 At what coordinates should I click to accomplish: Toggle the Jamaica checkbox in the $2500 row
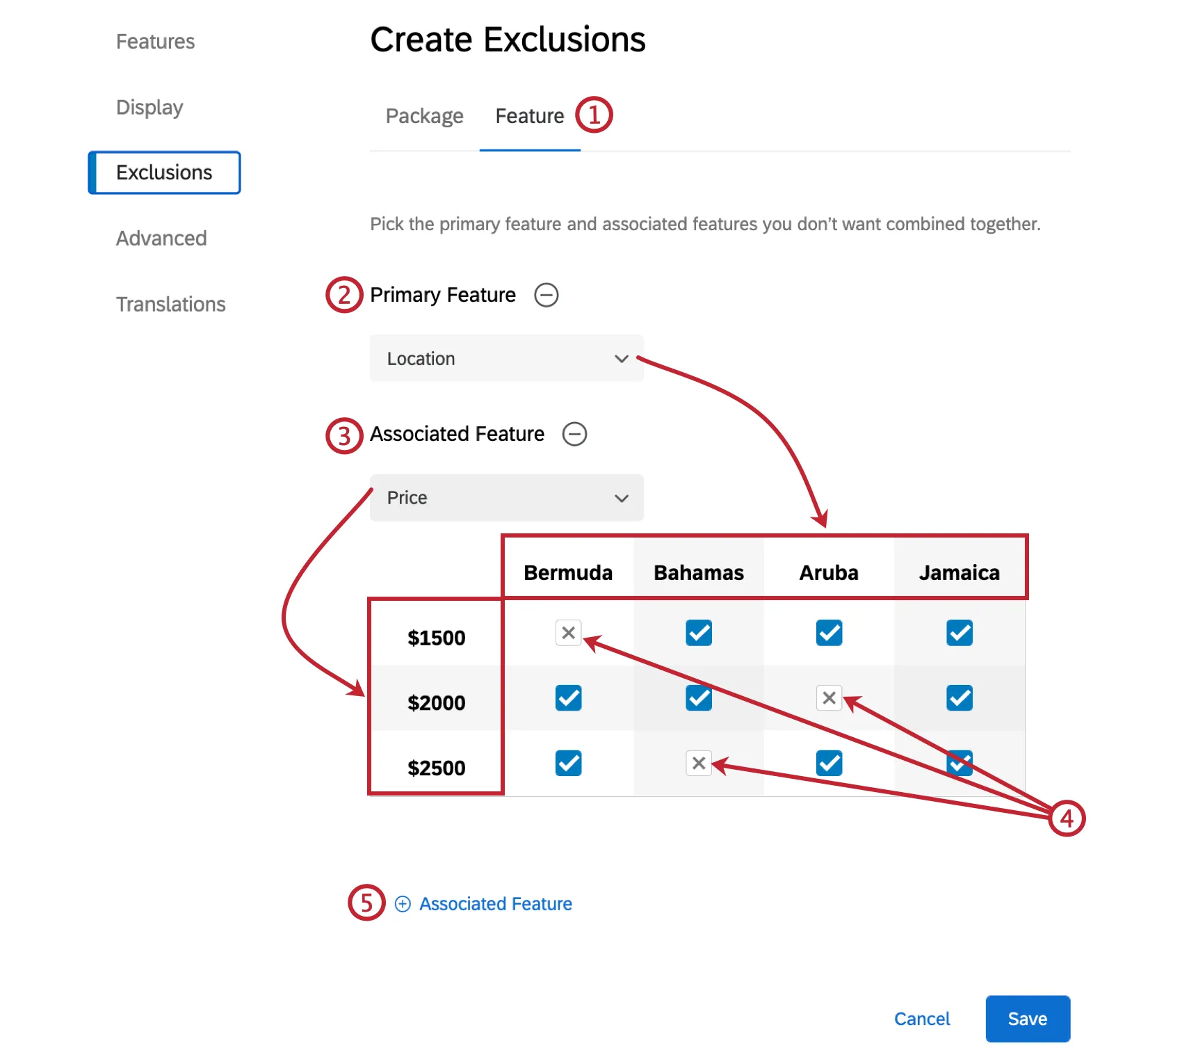coord(960,764)
